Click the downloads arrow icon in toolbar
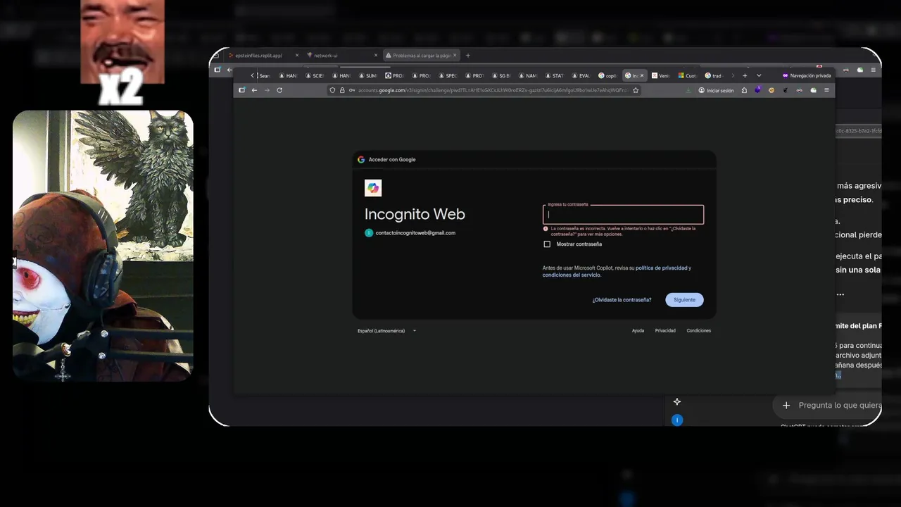The width and height of the screenshot is (901, 507). pos(688,90)
